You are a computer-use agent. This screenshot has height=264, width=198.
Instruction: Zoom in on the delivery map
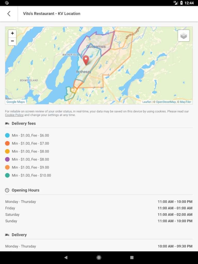[x=12, y=33]
